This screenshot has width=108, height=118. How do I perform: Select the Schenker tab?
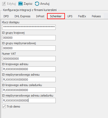(56, 16)
